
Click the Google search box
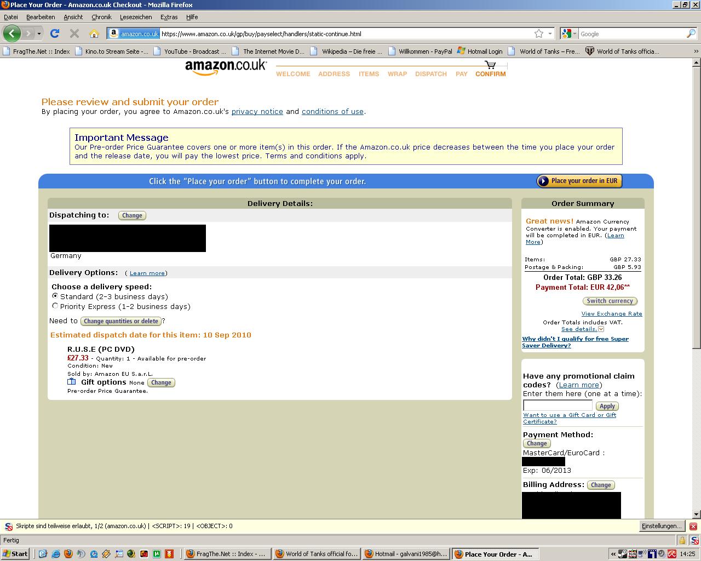coord(631,33)
